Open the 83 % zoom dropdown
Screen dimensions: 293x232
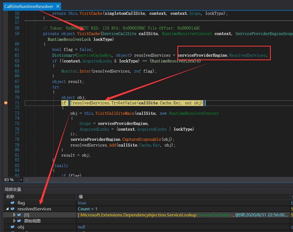(21, 180)
